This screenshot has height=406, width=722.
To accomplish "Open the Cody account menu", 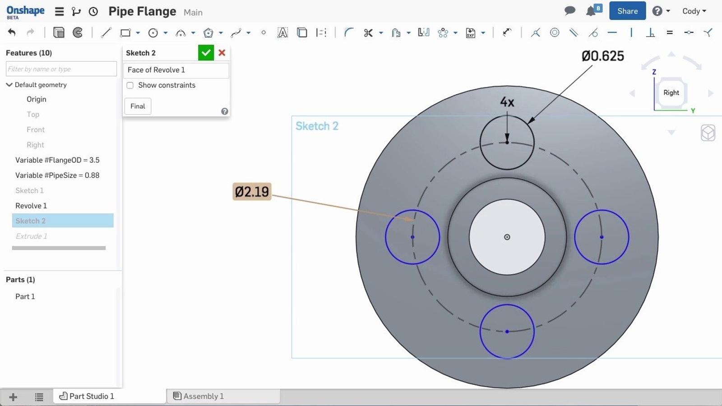I will tap(694, 11).
